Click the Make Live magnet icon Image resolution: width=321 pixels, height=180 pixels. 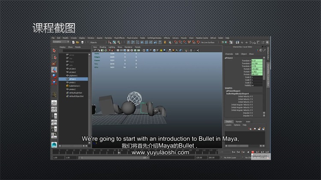click(x=198, y=42)
